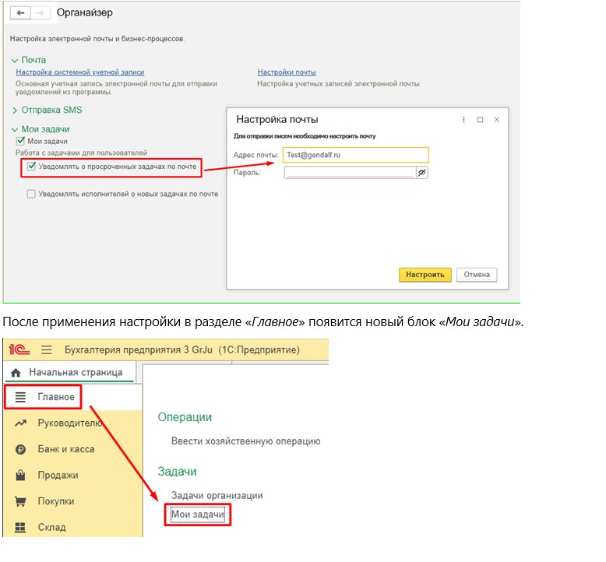Open the dialog's three-dot more menu
This screenshot has width=606, height=562.
(x=464, y=120)
